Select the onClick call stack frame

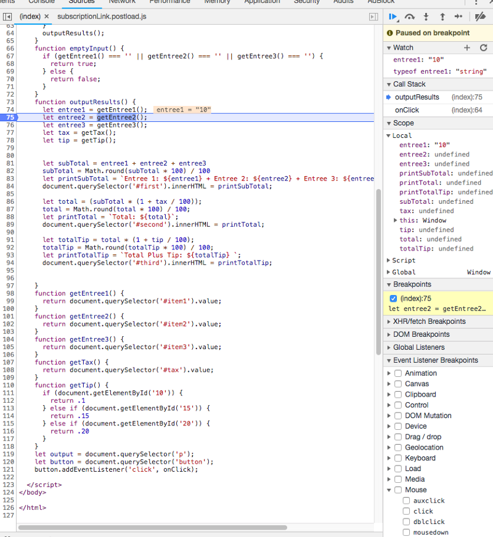click(407, 110)
